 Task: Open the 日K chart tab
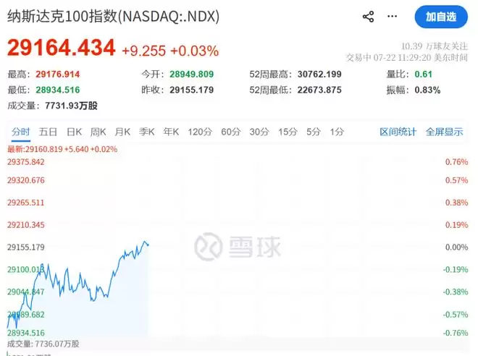(74, 132)
